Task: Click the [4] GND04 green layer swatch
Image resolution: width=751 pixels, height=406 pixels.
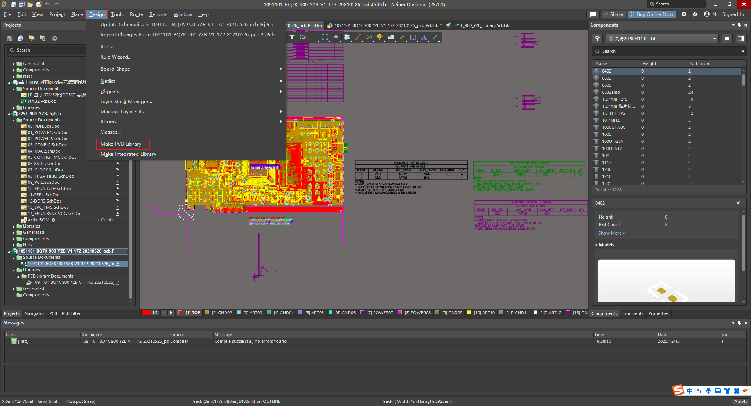Action: 269,313
